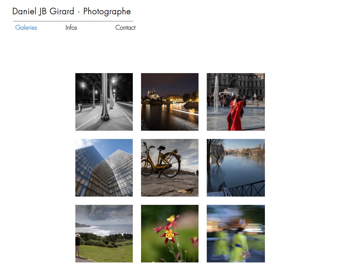Select the thumbnail with a bike on cobblestones

(170, 168)
